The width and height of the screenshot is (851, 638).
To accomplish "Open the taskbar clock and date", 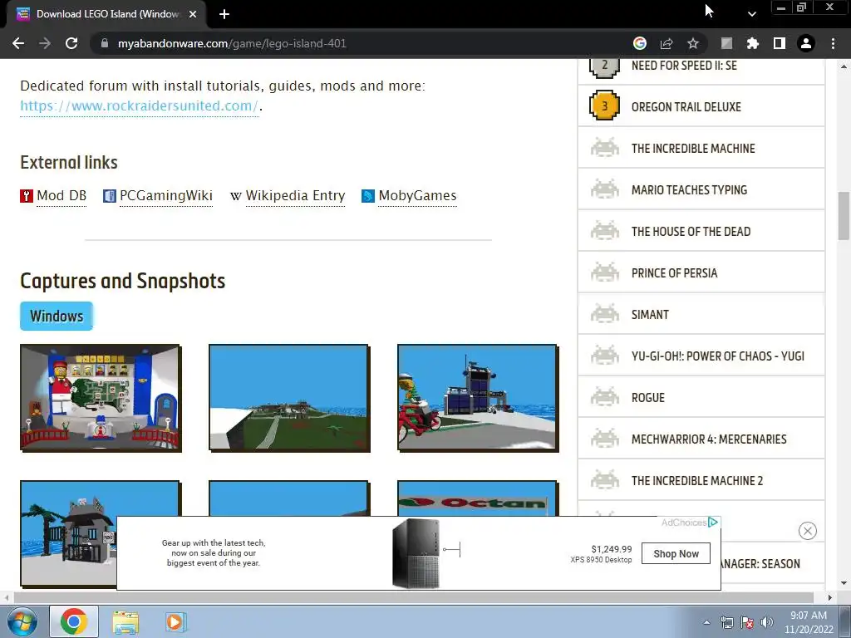I will (809, 622).
